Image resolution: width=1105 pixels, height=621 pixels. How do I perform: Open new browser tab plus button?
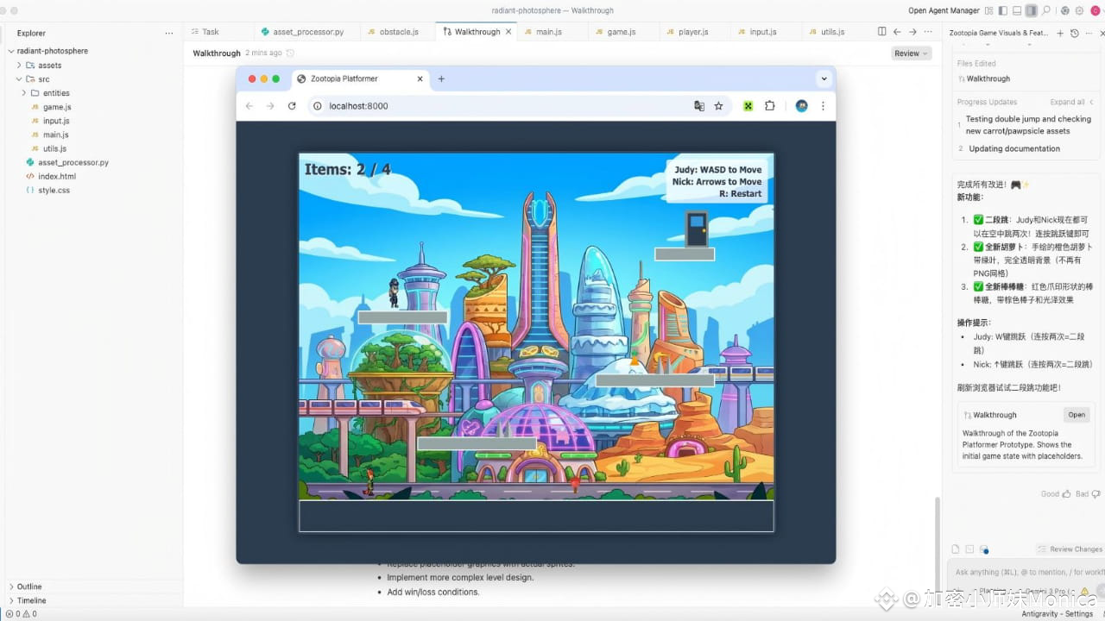click(x=441, y=78)
